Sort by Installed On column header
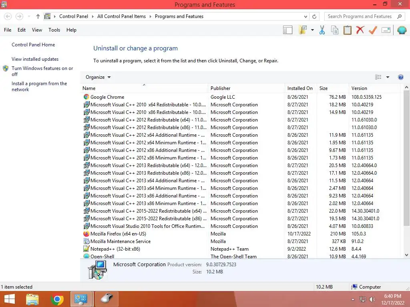410x307 pixels. 300,88
